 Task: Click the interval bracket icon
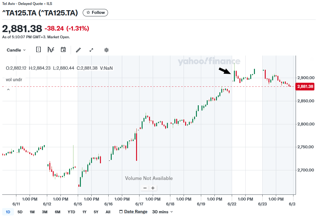point(38,50)
